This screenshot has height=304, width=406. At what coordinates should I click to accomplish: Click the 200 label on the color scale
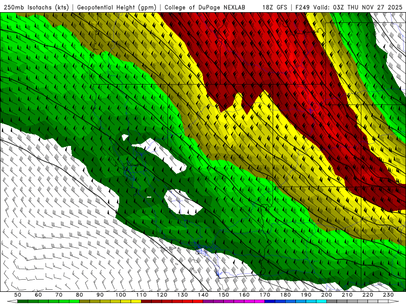pyautogui.click(x=326, y=295)
